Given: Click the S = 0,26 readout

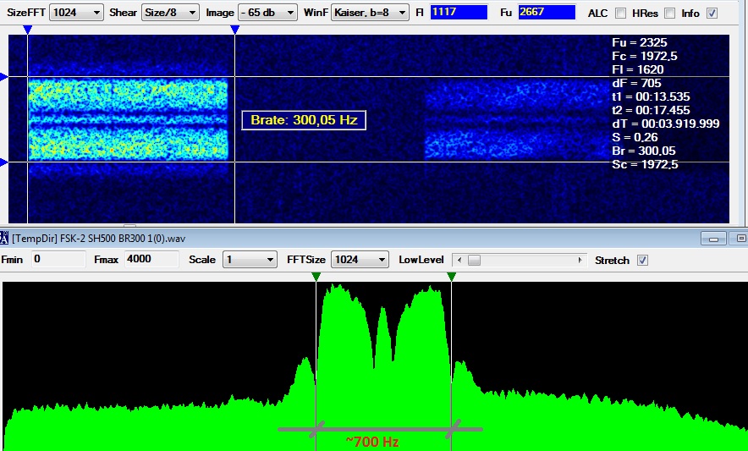Looking at the screenshot, I should [635, 137].
